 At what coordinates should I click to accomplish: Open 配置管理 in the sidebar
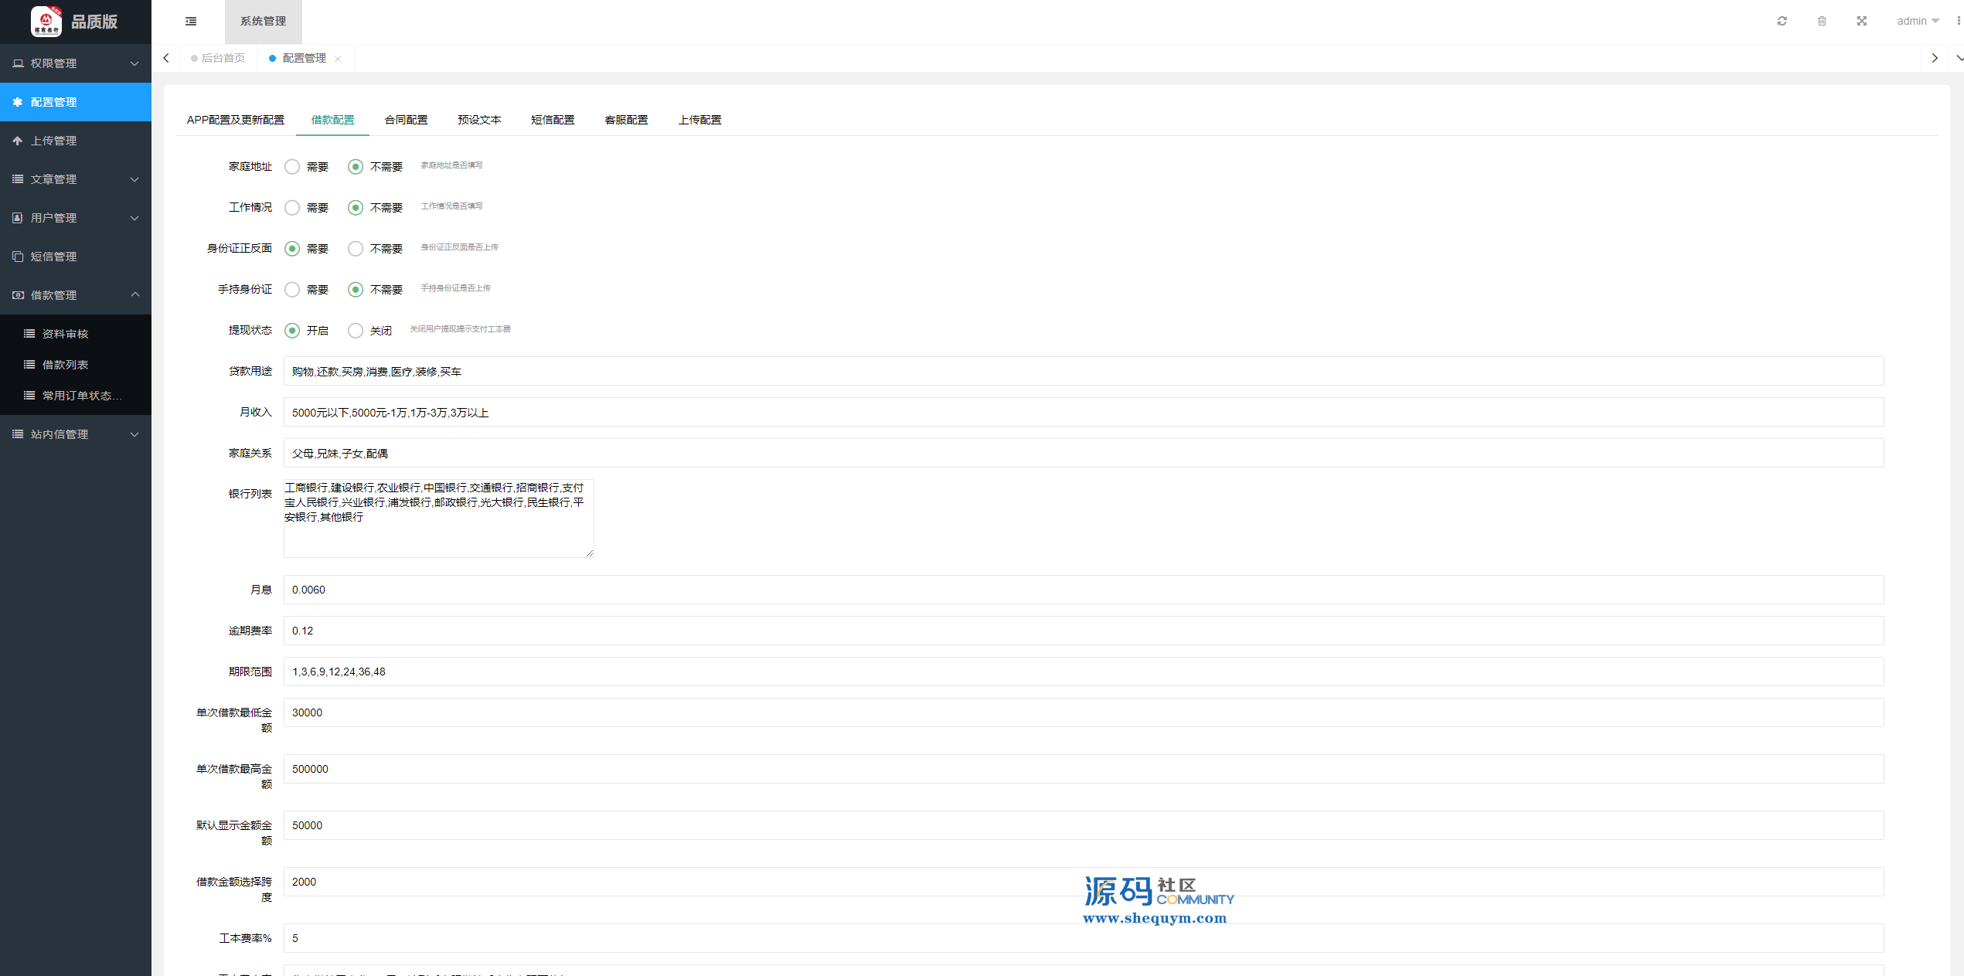76,102
